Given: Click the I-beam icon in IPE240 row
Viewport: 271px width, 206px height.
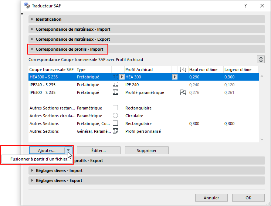Looking at the screenshot, I should [x=115, y=85].
